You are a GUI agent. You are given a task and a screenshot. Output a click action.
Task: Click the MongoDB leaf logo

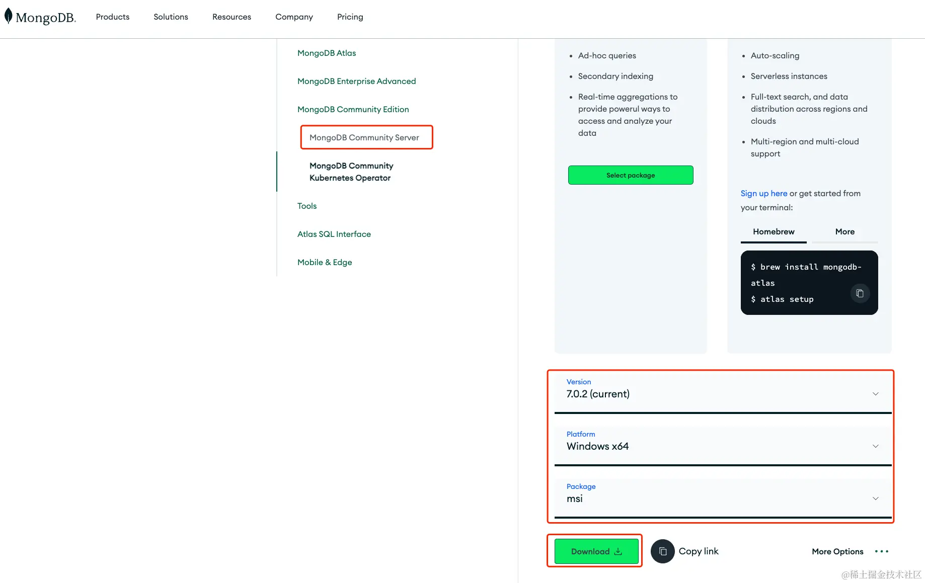point(9,16)
